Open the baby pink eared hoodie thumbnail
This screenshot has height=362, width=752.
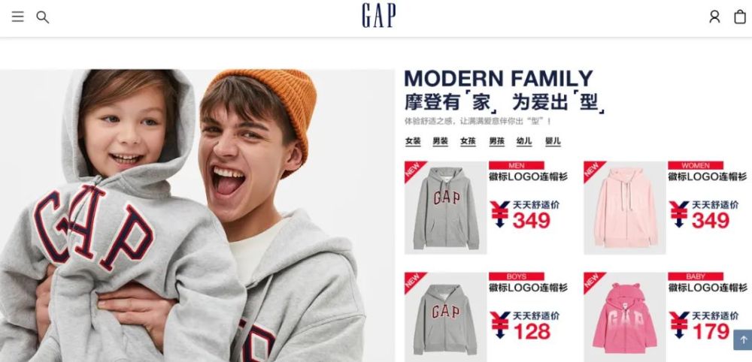point(625,317)
